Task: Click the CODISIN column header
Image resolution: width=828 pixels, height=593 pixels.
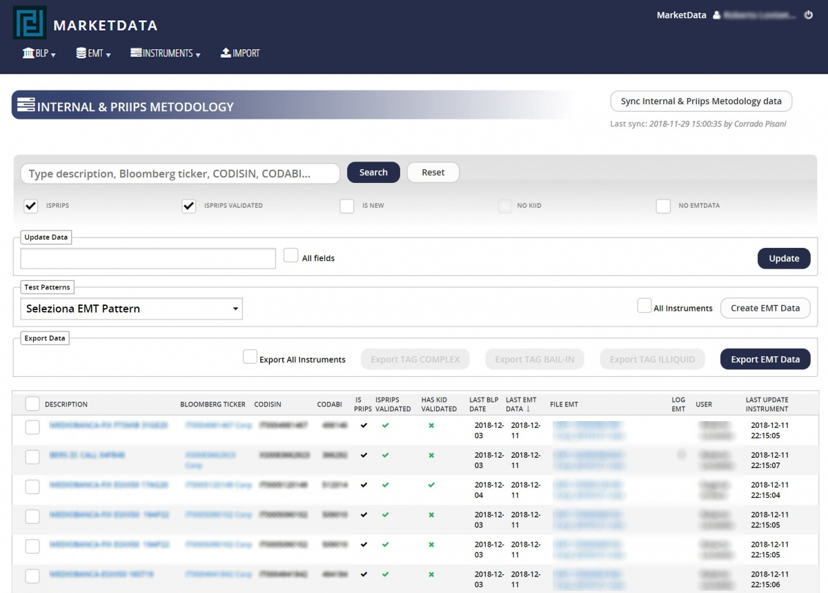Action: (x=268, y=405)
